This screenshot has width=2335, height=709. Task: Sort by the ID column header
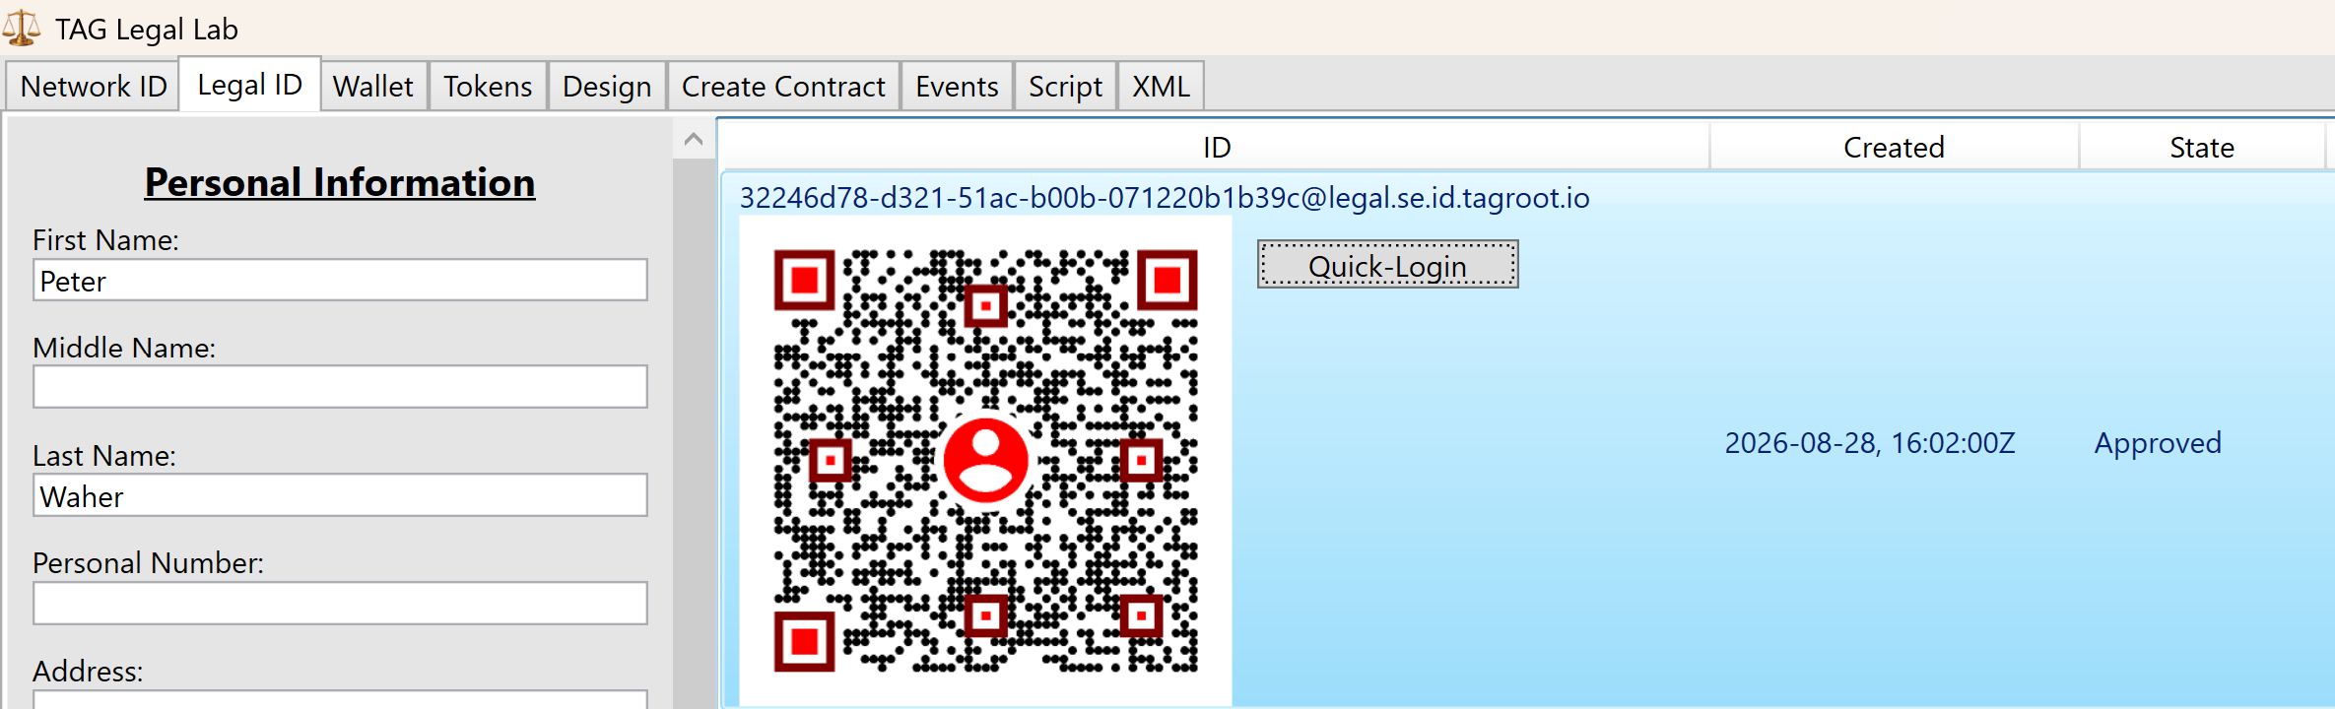pyautogui.click(x=1216, y=148)
